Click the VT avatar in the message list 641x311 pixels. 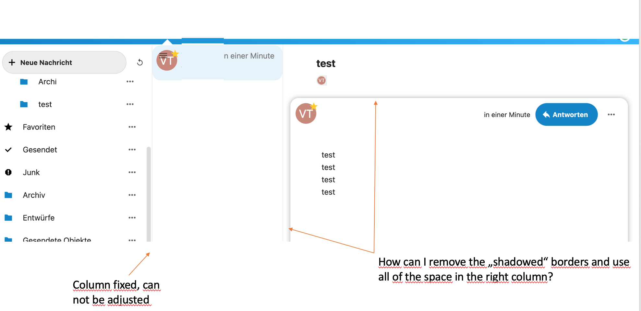pos(167,61)
